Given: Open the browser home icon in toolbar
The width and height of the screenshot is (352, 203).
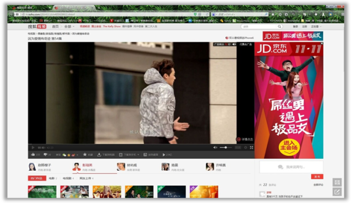Looking at the screenshot, I should point(273,14).
